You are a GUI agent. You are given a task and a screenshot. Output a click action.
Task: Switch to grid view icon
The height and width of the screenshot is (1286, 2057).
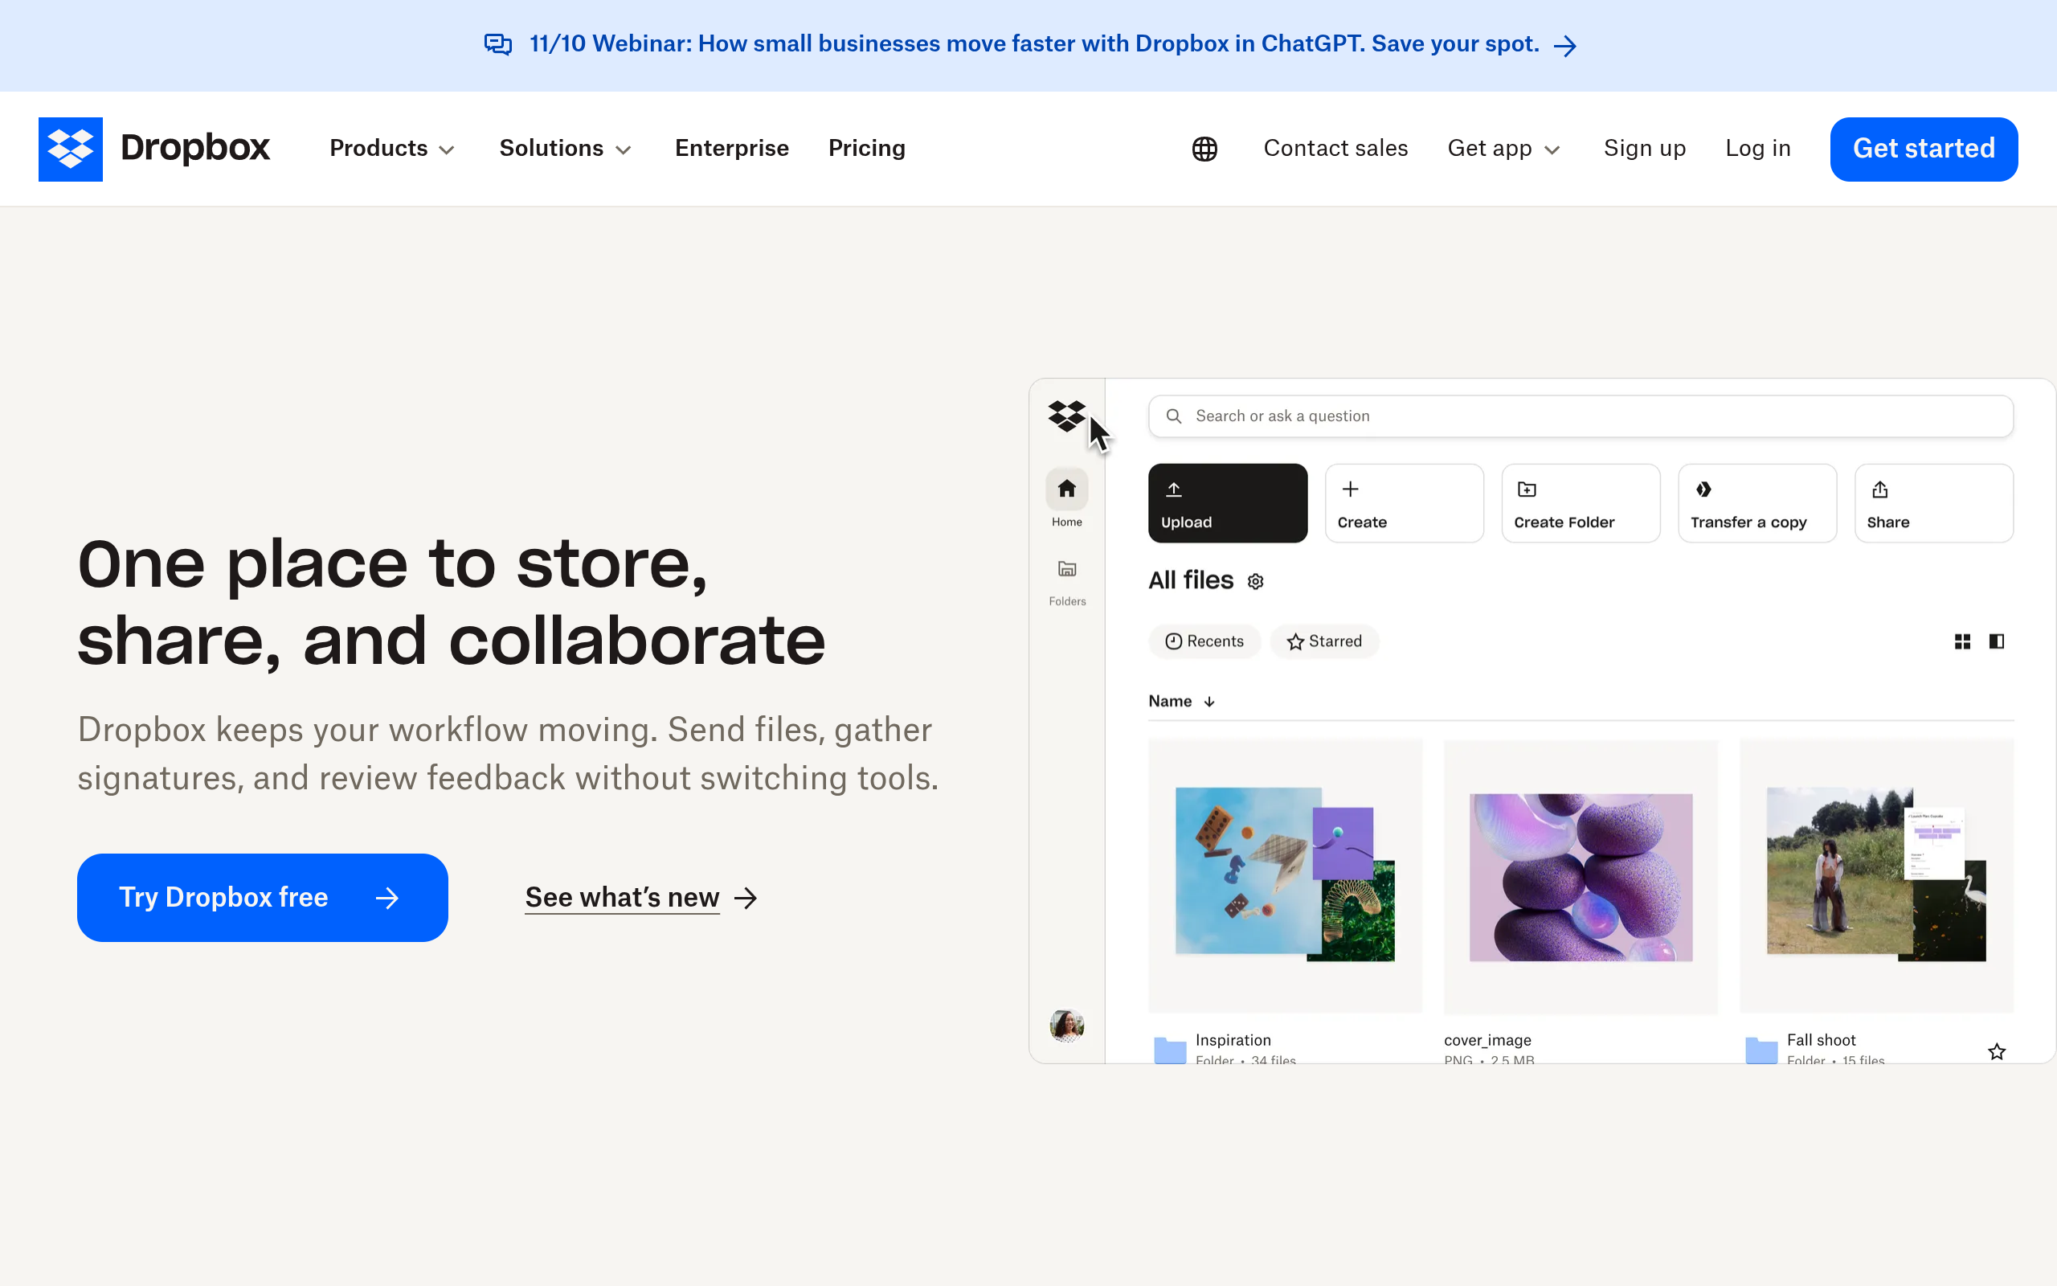pos(1962,641)
